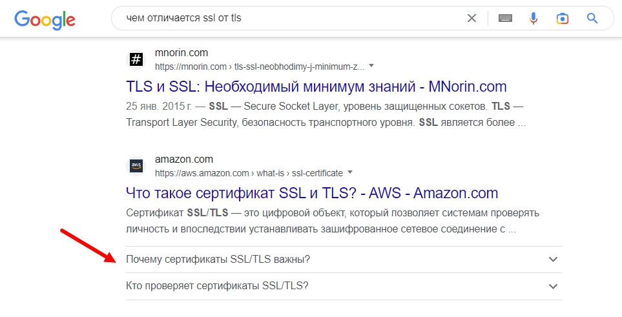Open "Что такое сертификат SSL и TLS?" result
622x317 pixels.
coord(312,193)
